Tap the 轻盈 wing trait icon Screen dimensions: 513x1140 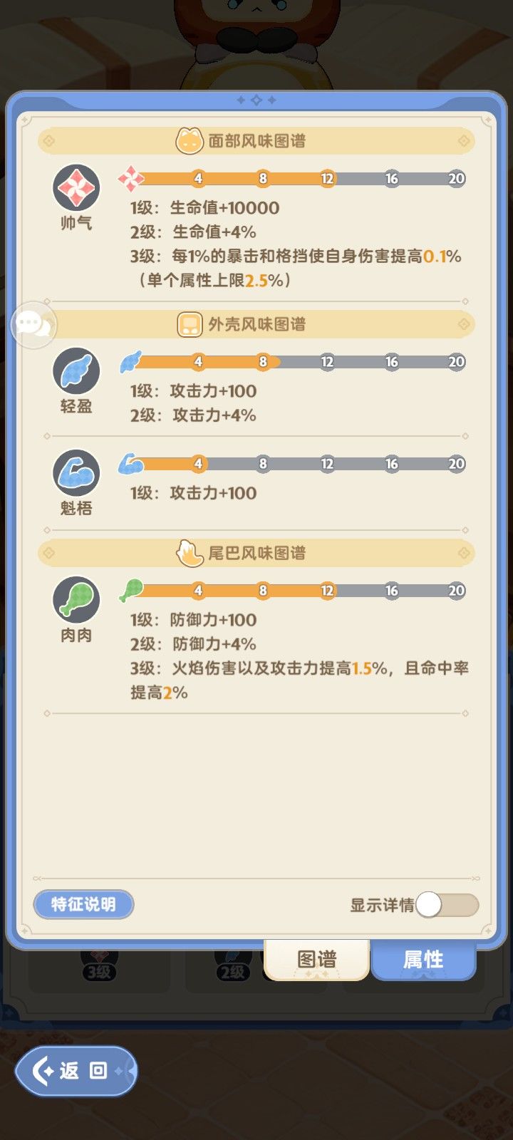[x=76, y=371]
